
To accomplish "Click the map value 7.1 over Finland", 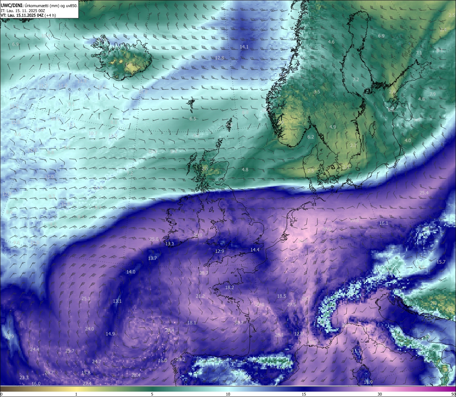I will click(x=419, y=53).
